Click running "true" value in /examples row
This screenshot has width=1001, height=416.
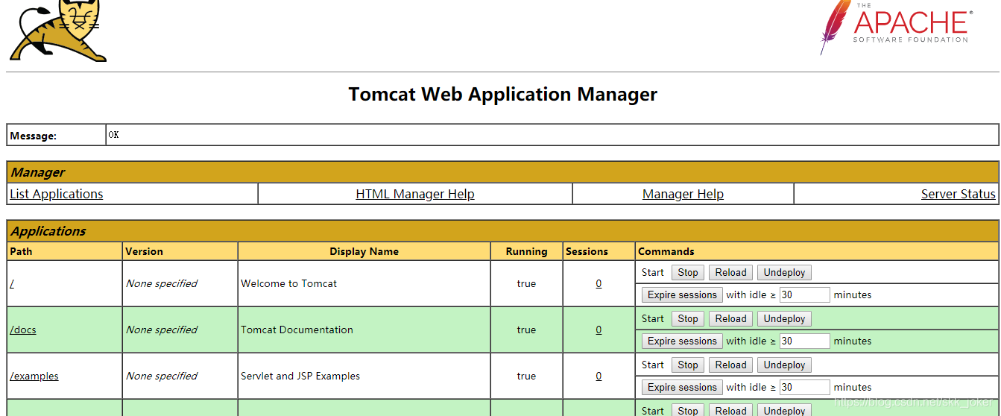tap(526, 376)
